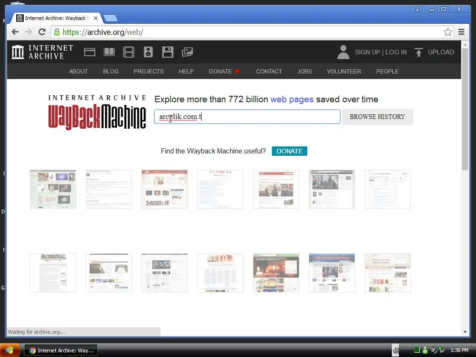Reload the page with refresh icon
Image resolution: width=476 pixels, height=357 pixels.
42,32
